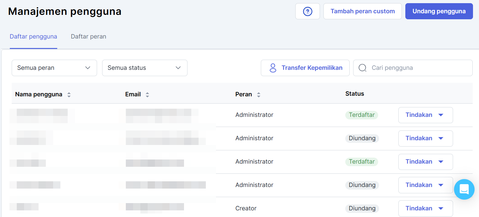This screenshot has height=217, width=479.
Task: Click the first row's Terdaftar status badge
Action: click(362, 115)
